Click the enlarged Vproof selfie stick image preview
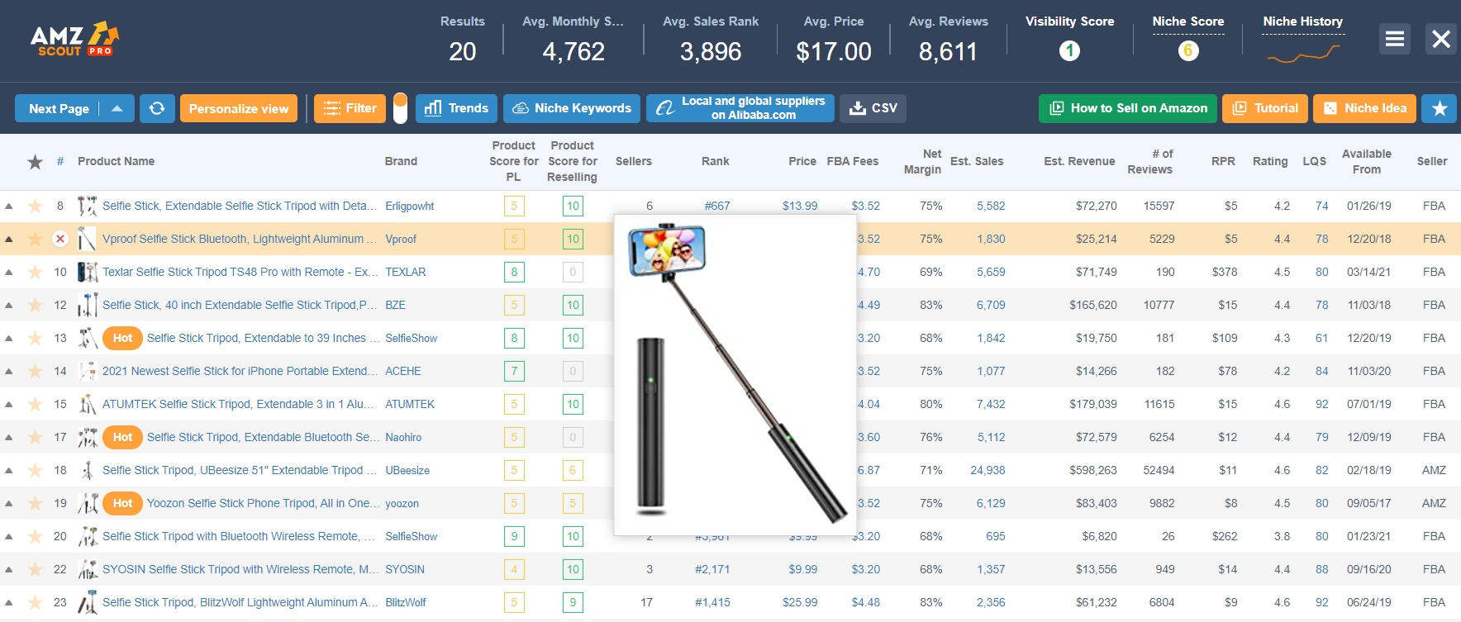This screenshot has height=622, width=1461. (x=735, y=375)
